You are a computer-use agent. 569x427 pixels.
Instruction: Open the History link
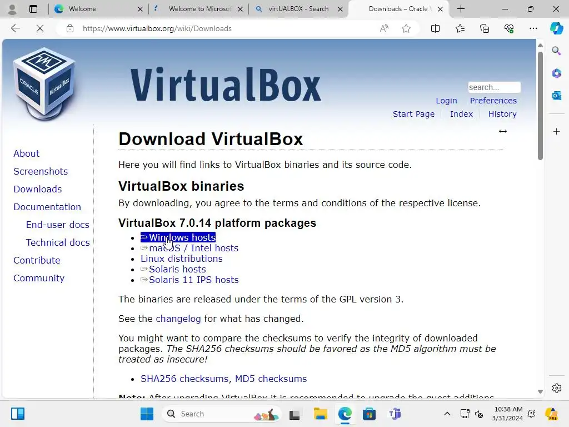(x=502, y=114)
